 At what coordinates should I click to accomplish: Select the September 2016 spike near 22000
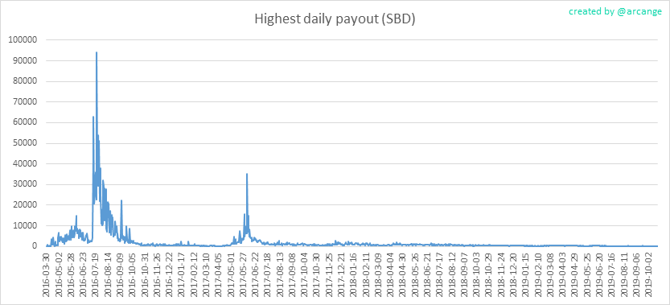[121, 200]
